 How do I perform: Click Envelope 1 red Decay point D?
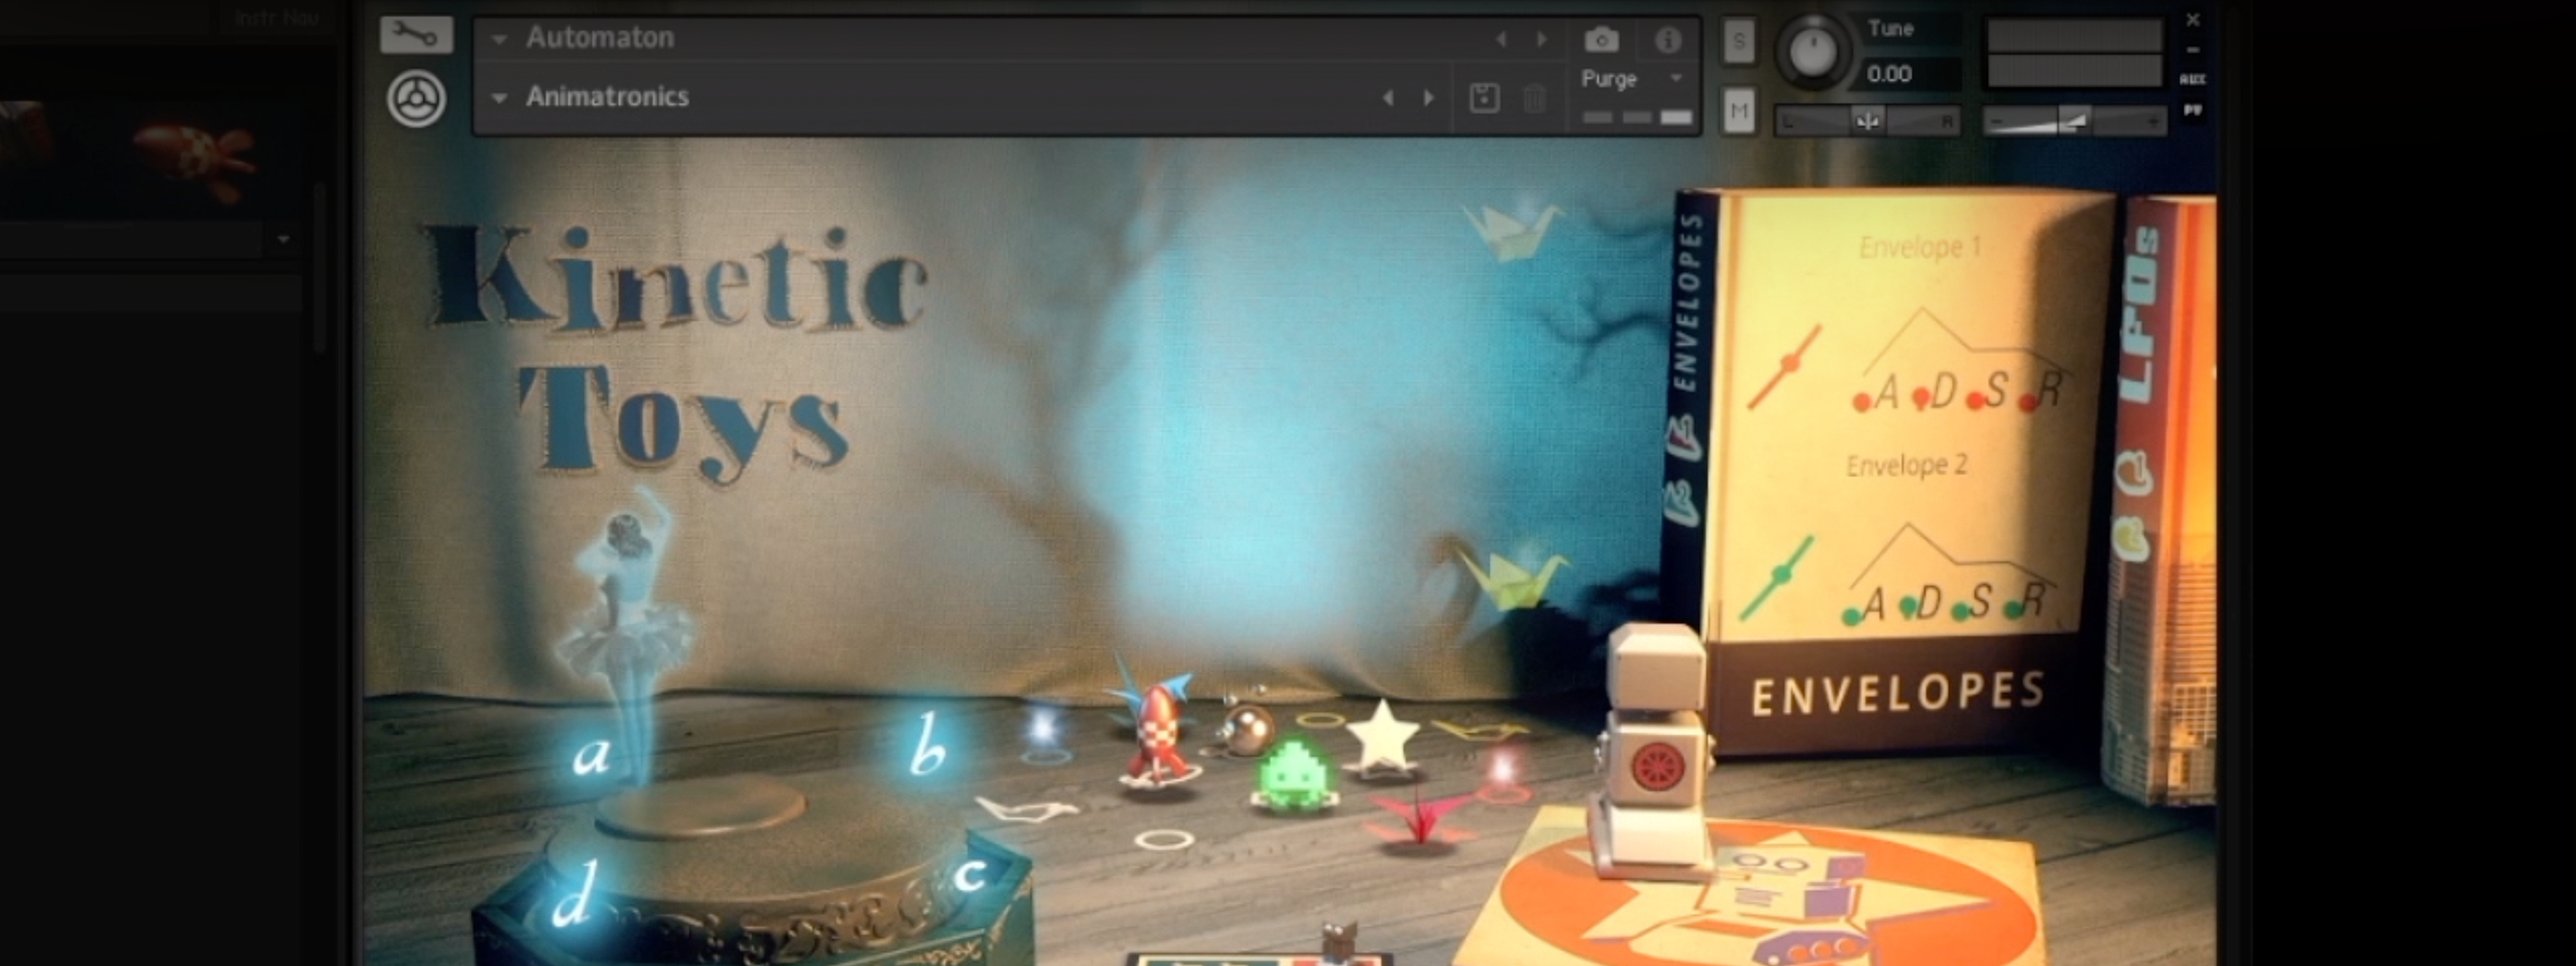[x=1921, y=399]
